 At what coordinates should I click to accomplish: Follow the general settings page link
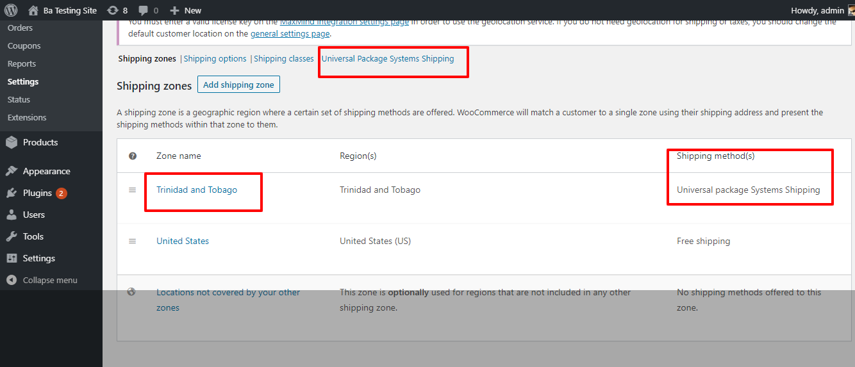(290, 33)
